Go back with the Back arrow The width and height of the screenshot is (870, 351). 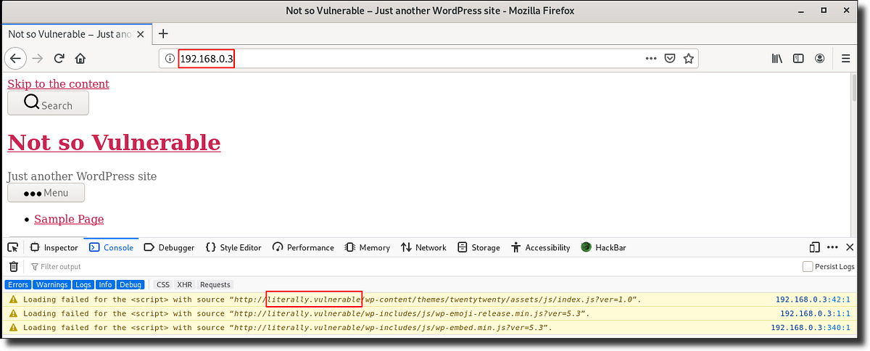pos(16,58)
